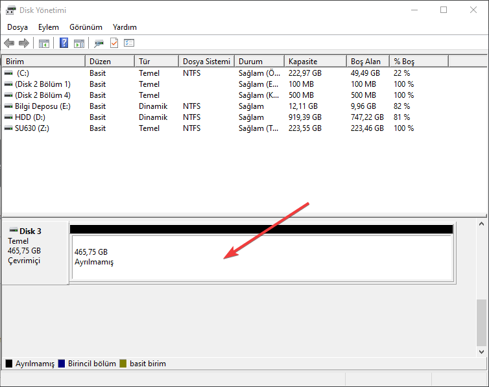Open the Dosya menu

click(x=18, y=27)
